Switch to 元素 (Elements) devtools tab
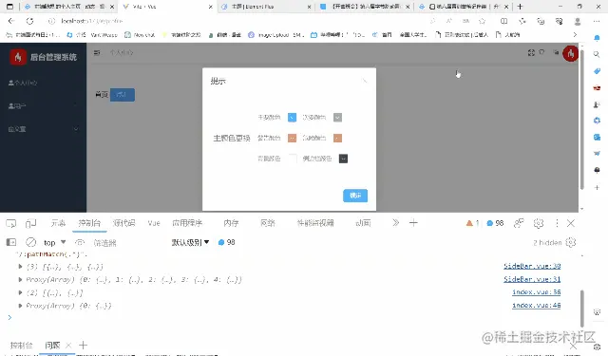The height and width of the screenshot is (356, 608). click(x=58, y=223)
